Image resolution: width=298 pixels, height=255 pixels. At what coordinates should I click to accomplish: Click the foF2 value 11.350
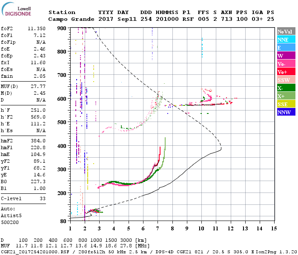tap(37, 28)
